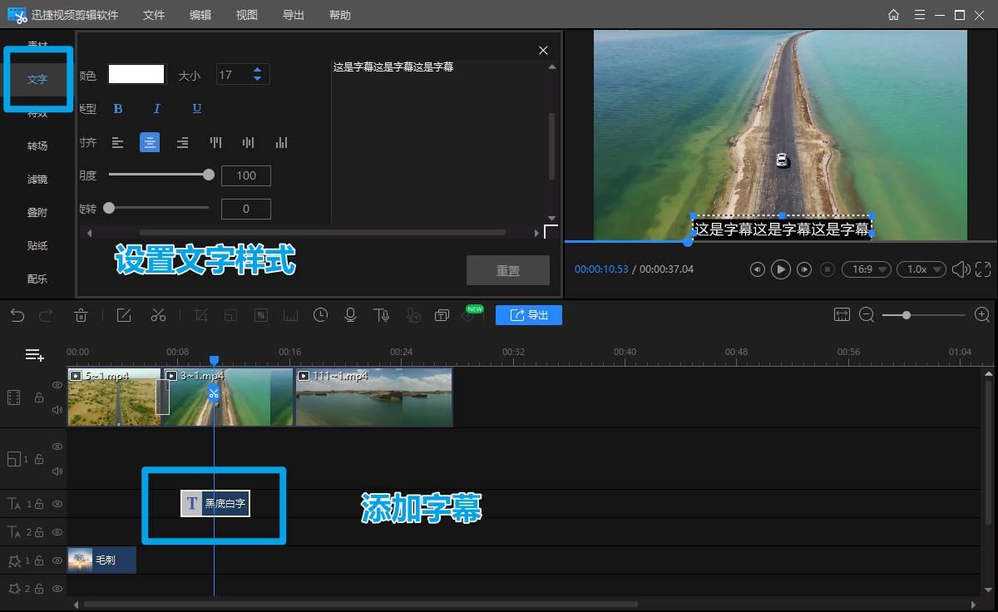Step forward one frame in the preview
998x612 pixels.
(x=804, y=269)
